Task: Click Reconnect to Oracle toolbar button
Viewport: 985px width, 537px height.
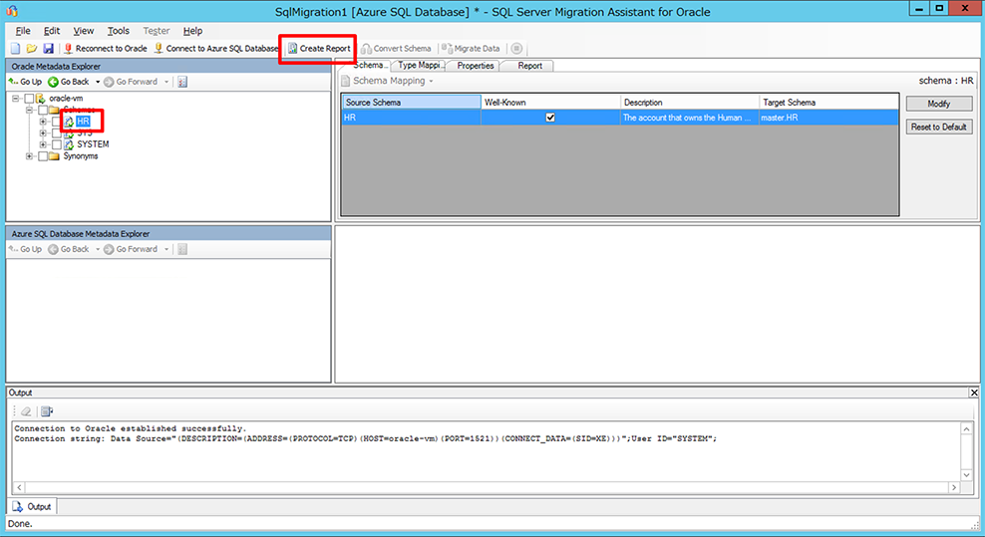Action: click(x=106, y=49)
